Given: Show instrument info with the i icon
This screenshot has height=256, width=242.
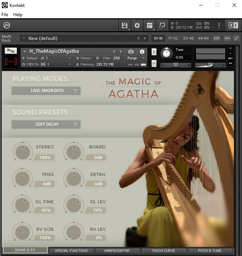Looking at the screenshot, I should click(142, 52).
